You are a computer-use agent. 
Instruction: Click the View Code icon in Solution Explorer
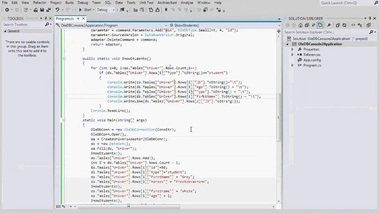click(353, 25)
